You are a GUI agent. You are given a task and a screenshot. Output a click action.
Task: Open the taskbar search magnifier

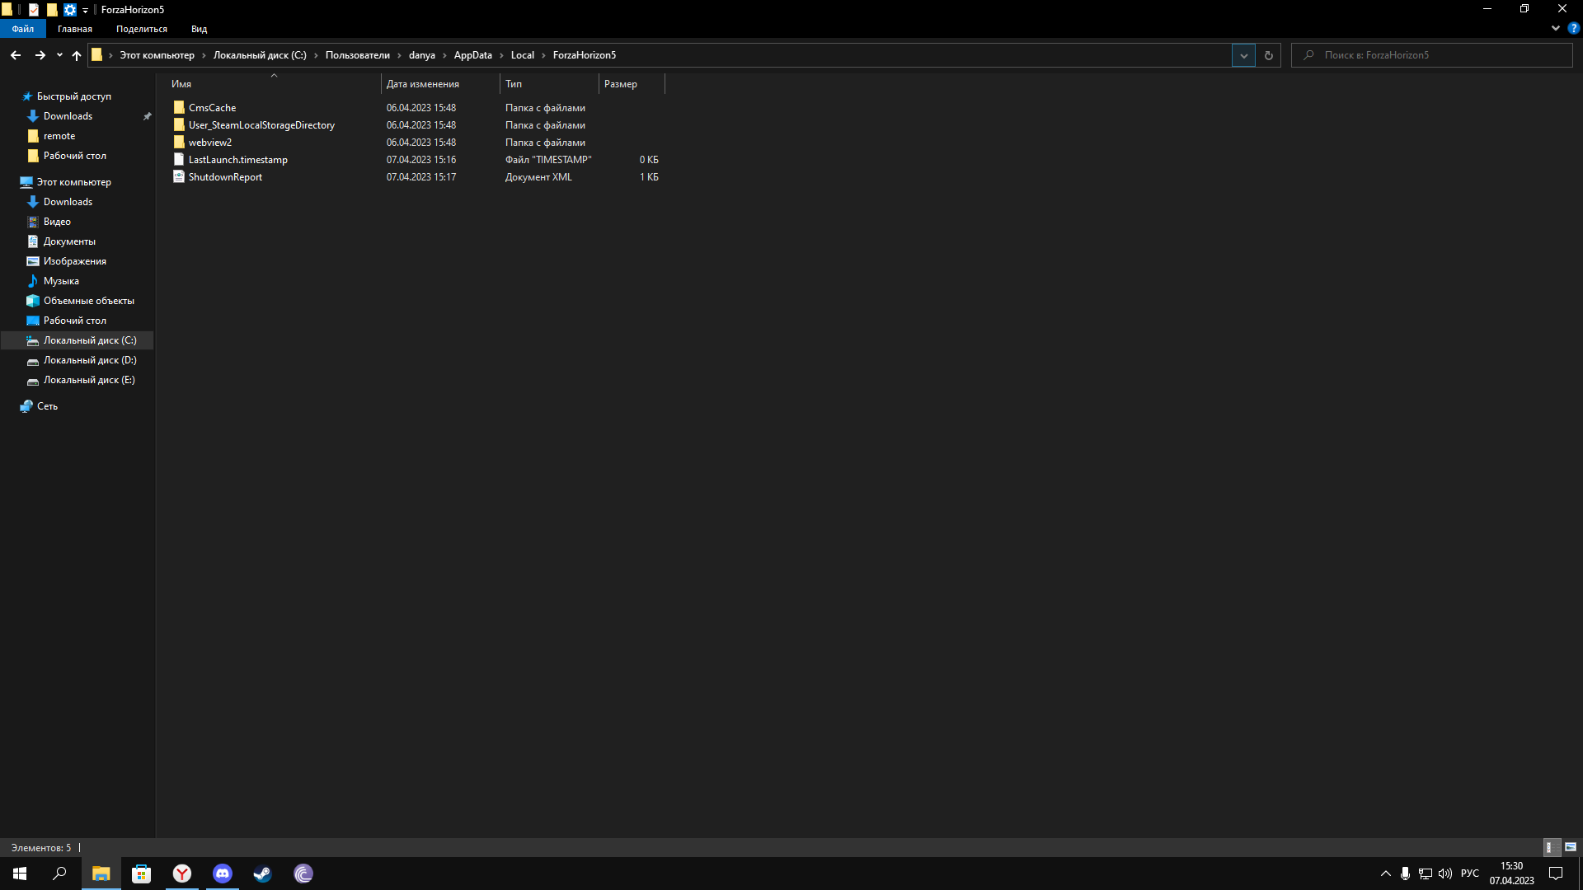coord(59,874)
